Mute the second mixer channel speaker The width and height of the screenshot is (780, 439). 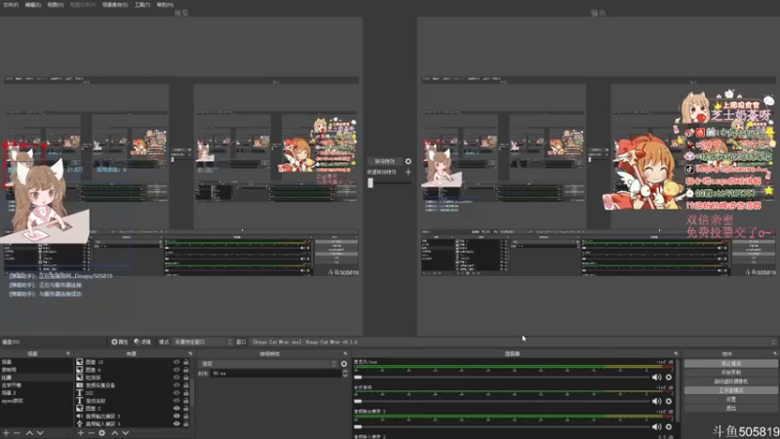[656, 401]
